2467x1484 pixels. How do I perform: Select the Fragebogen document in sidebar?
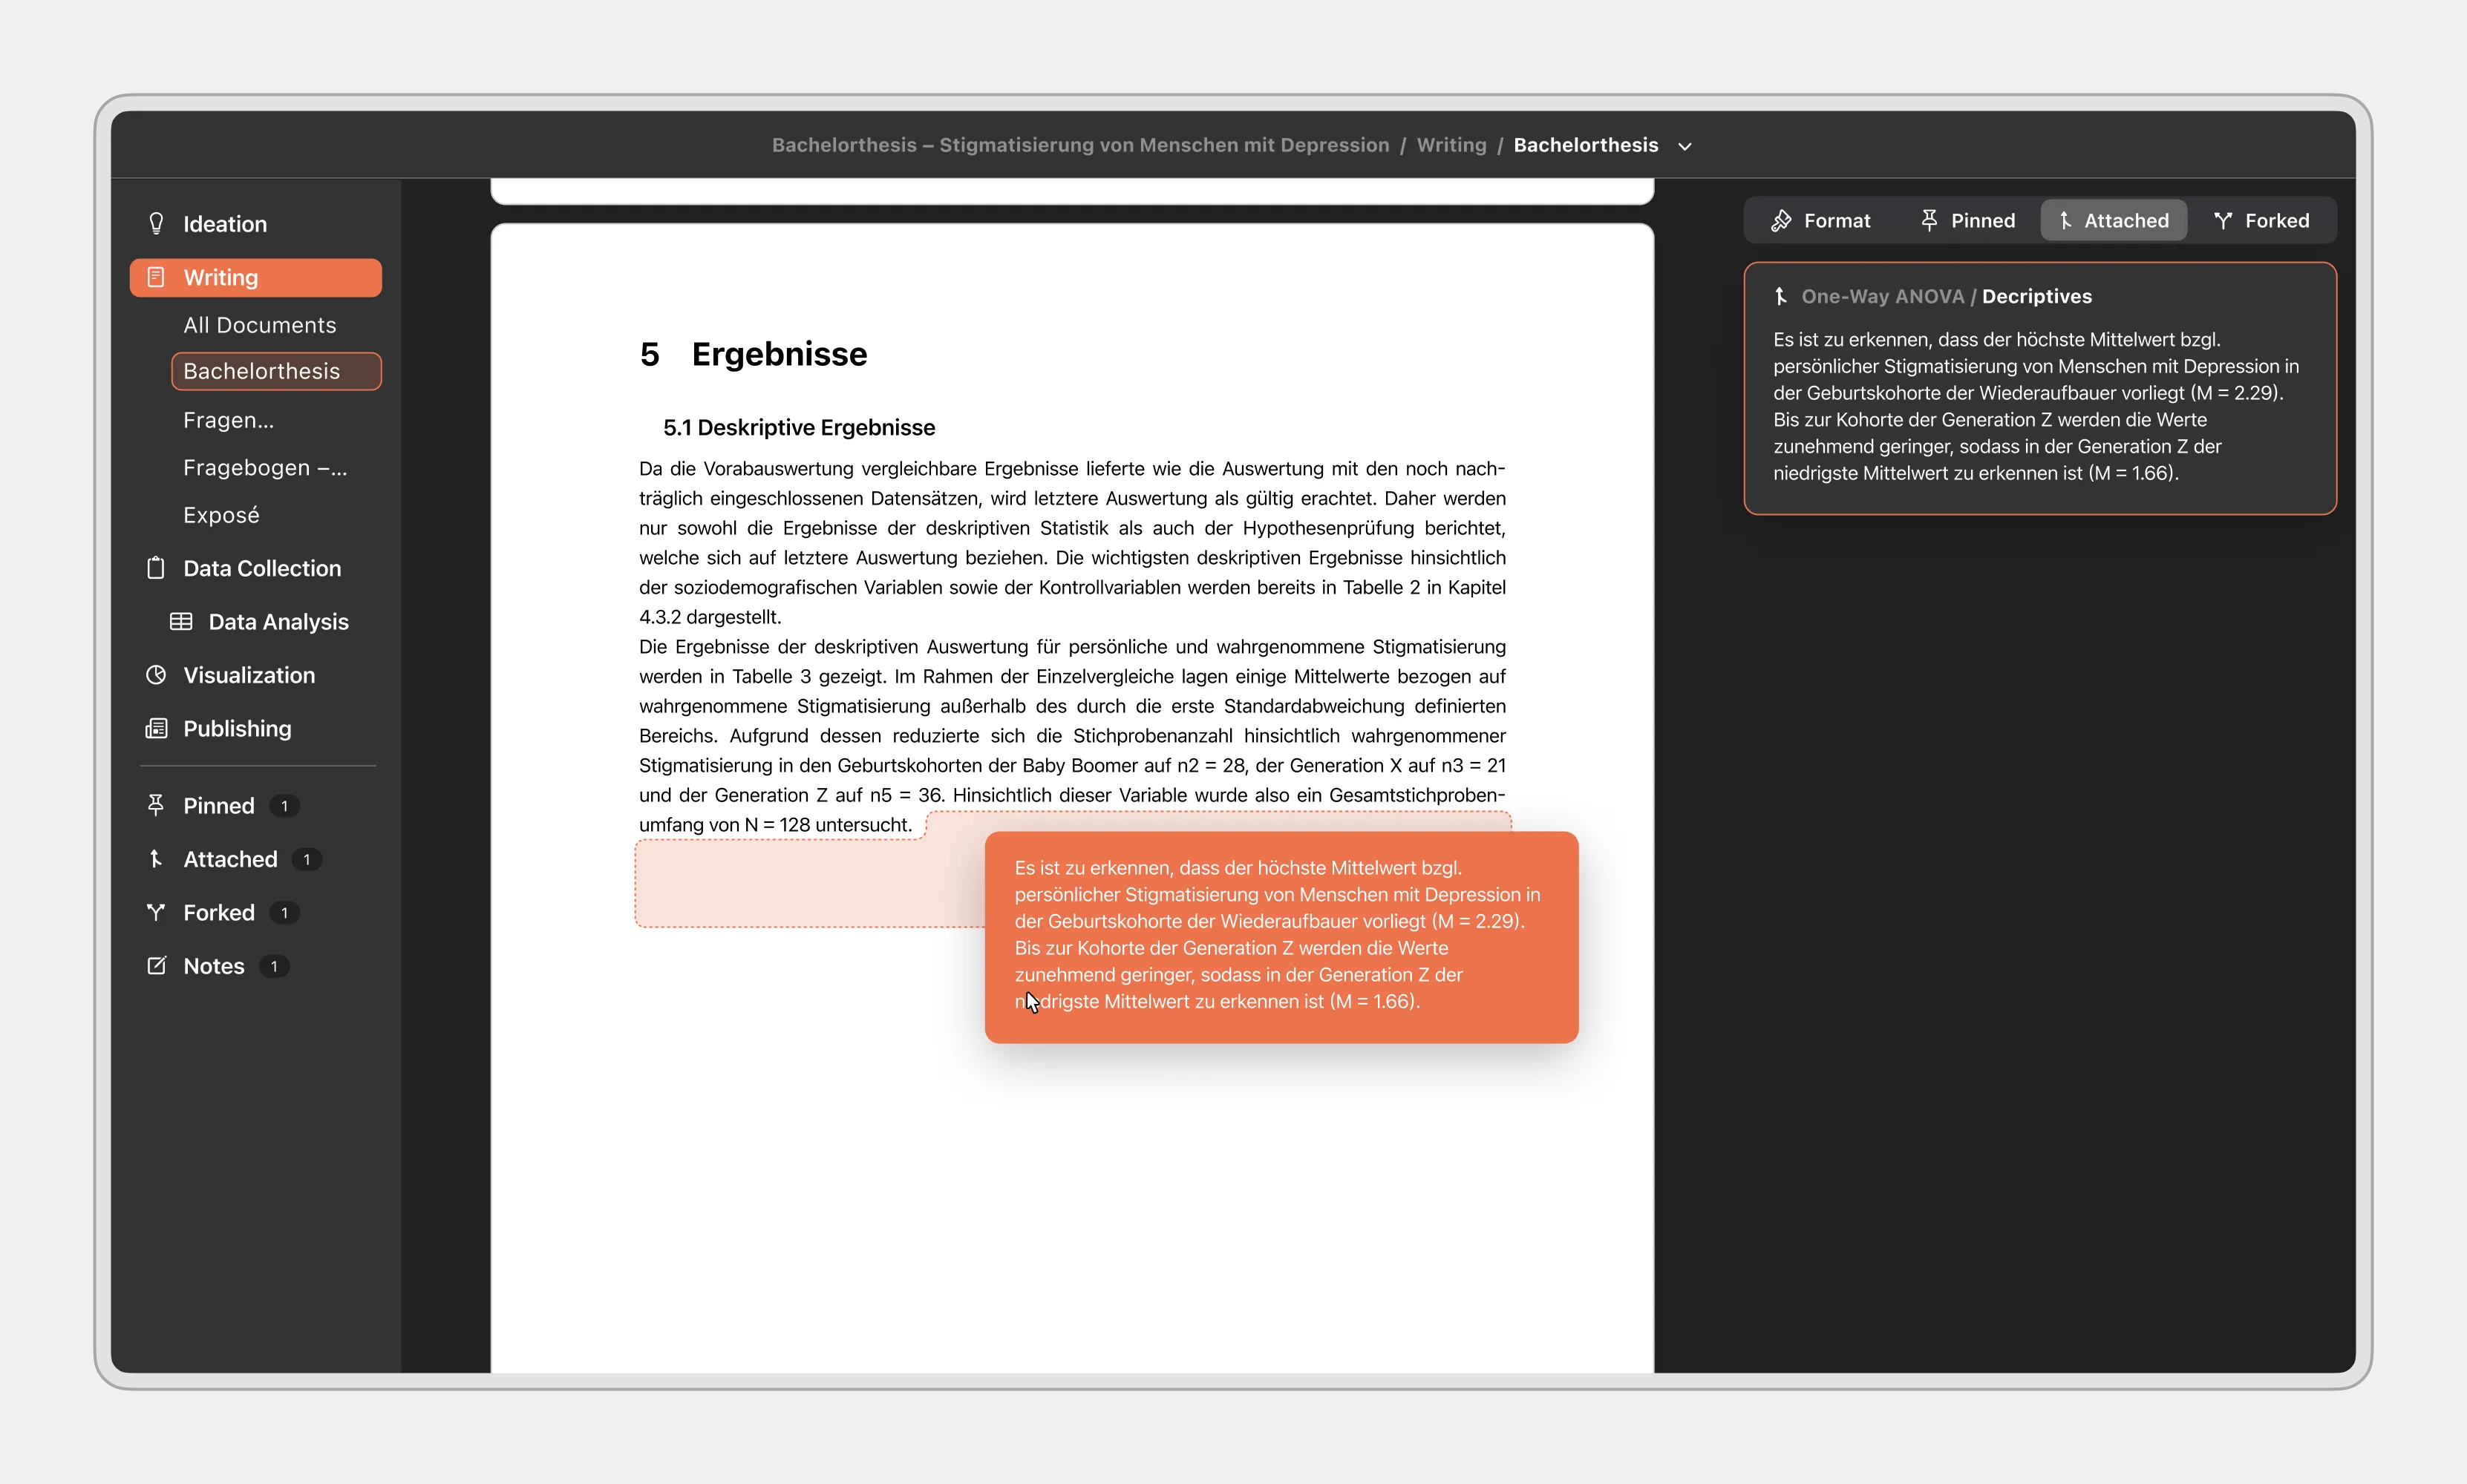pos(265,467)
